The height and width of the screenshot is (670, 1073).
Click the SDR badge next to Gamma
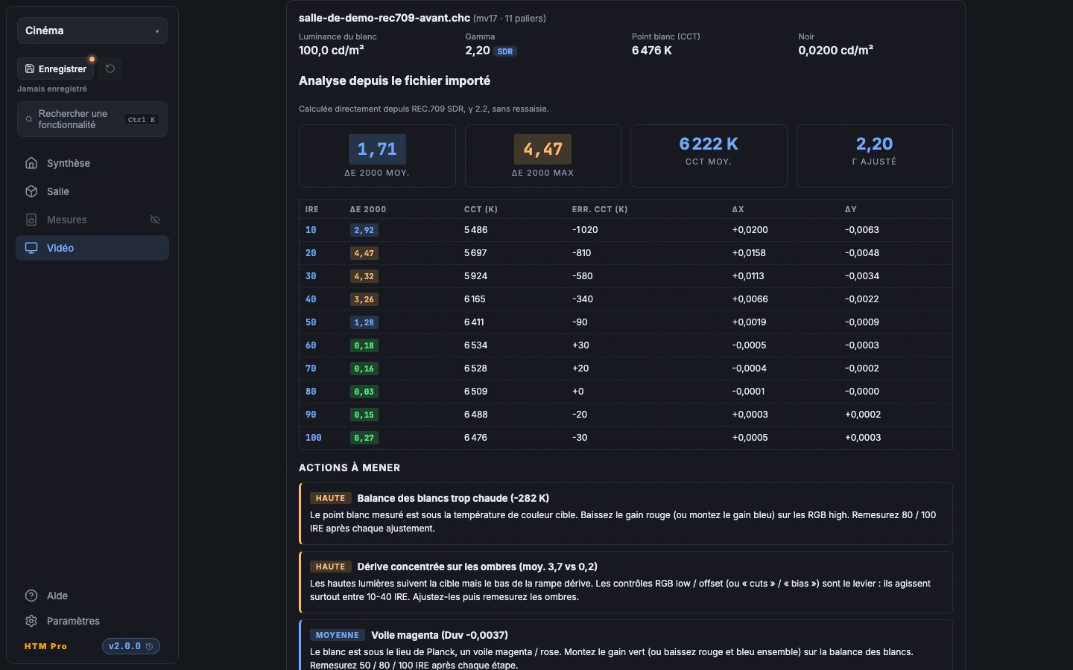click(x=505, y=51)
